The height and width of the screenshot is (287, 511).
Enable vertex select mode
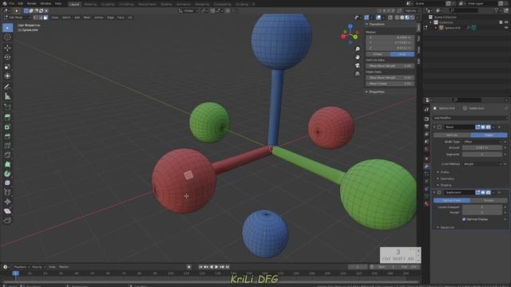(x=36, y=18)
